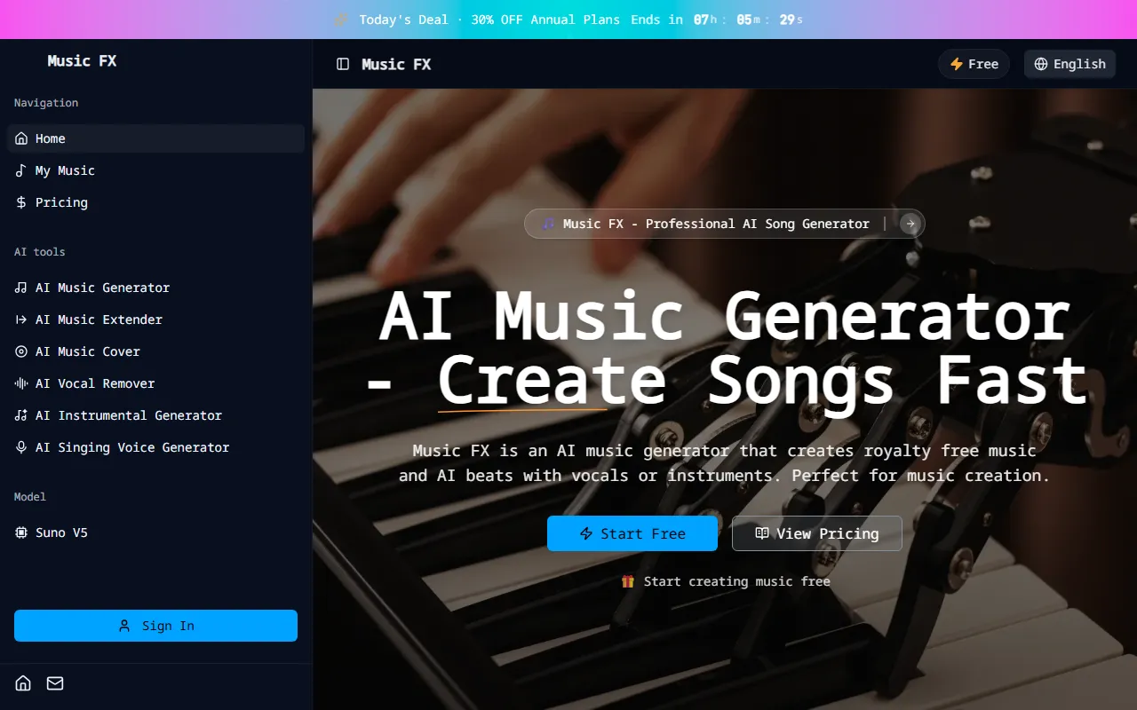This screenshot has width=1137, height=710.
Task: Toggle the sidebar panel icon
Action: [x=343, y=64]
